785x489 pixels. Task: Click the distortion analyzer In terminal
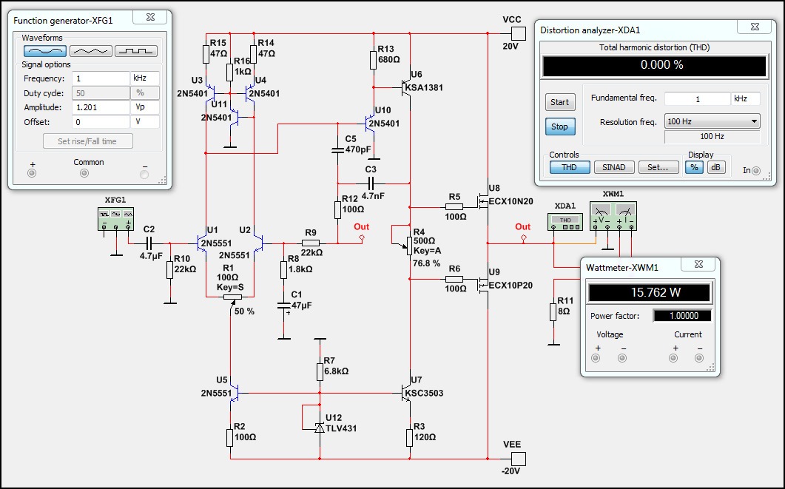click(756, 171)
